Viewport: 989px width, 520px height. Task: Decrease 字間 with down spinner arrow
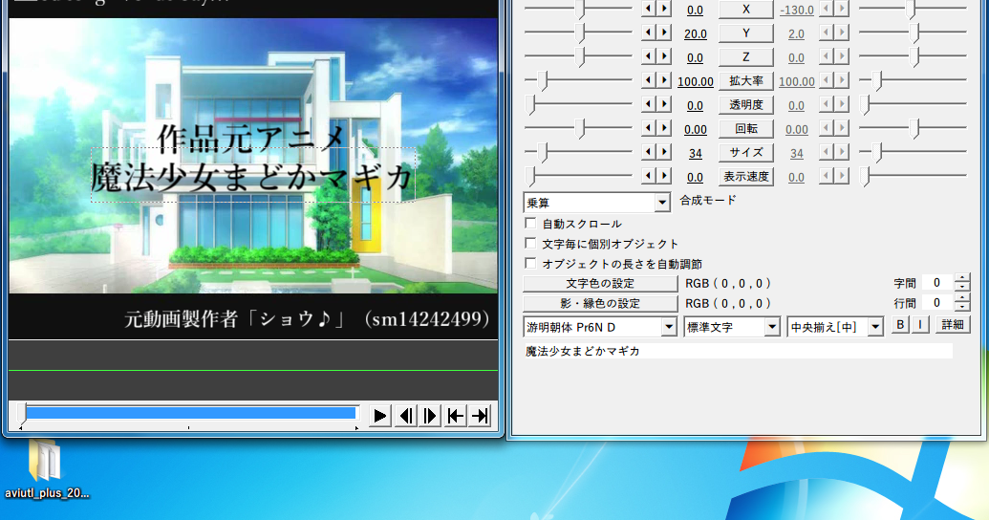click(962, 287)
